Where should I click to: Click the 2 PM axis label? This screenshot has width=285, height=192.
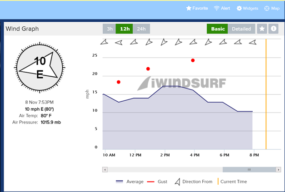point(165,155)
